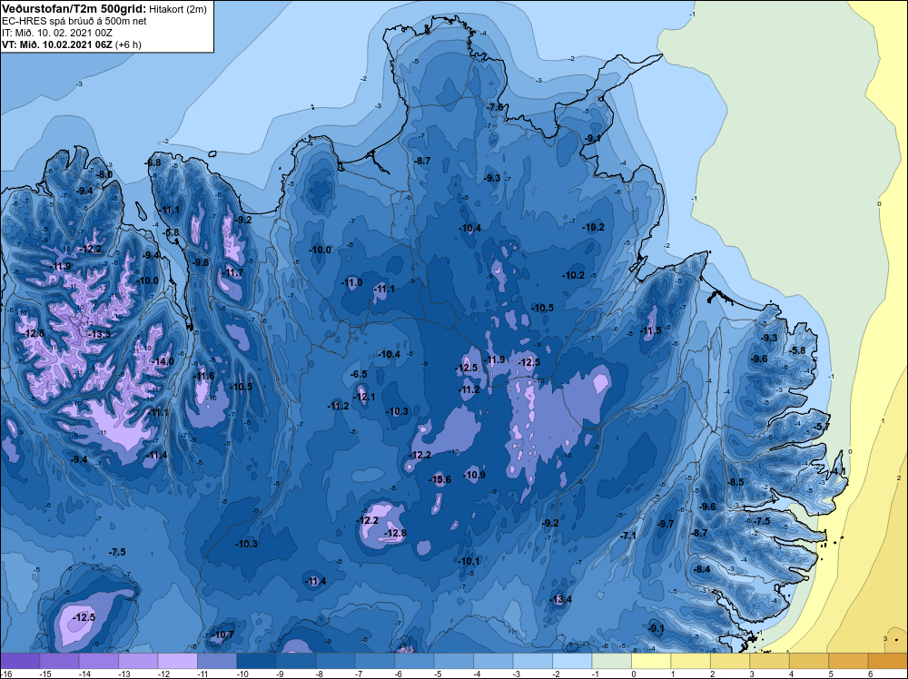Click the -10.7 temperature label
This screenshot has height=679, width=908.
(222, 635)
